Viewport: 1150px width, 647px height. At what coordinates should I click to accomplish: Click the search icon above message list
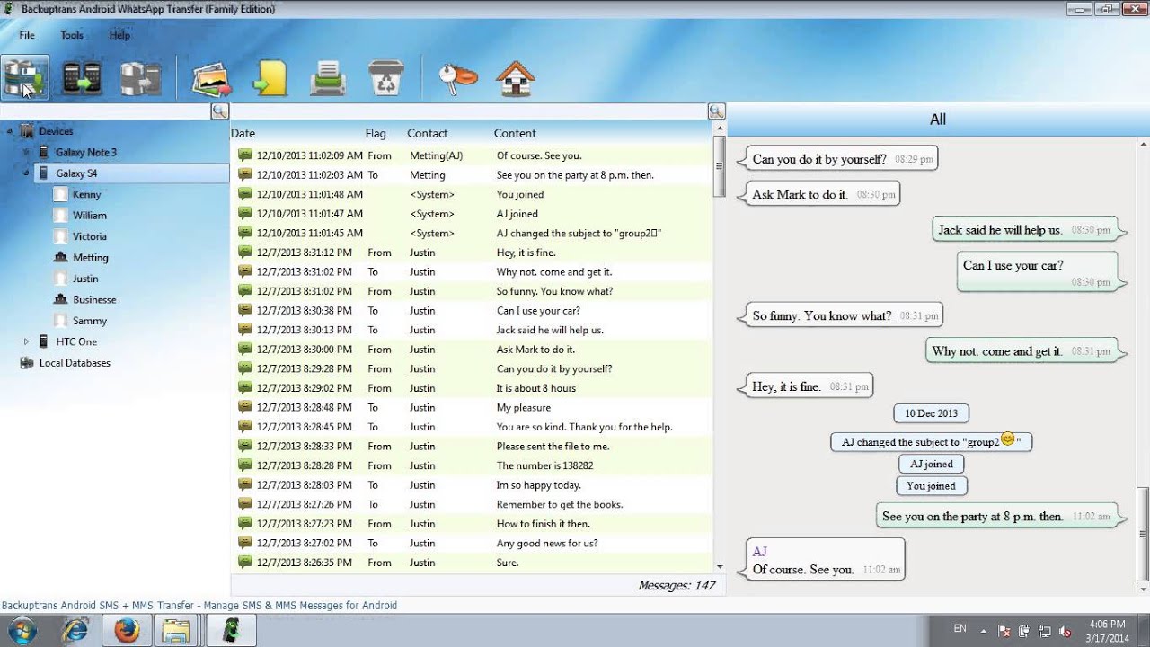[x=716, y=111]
